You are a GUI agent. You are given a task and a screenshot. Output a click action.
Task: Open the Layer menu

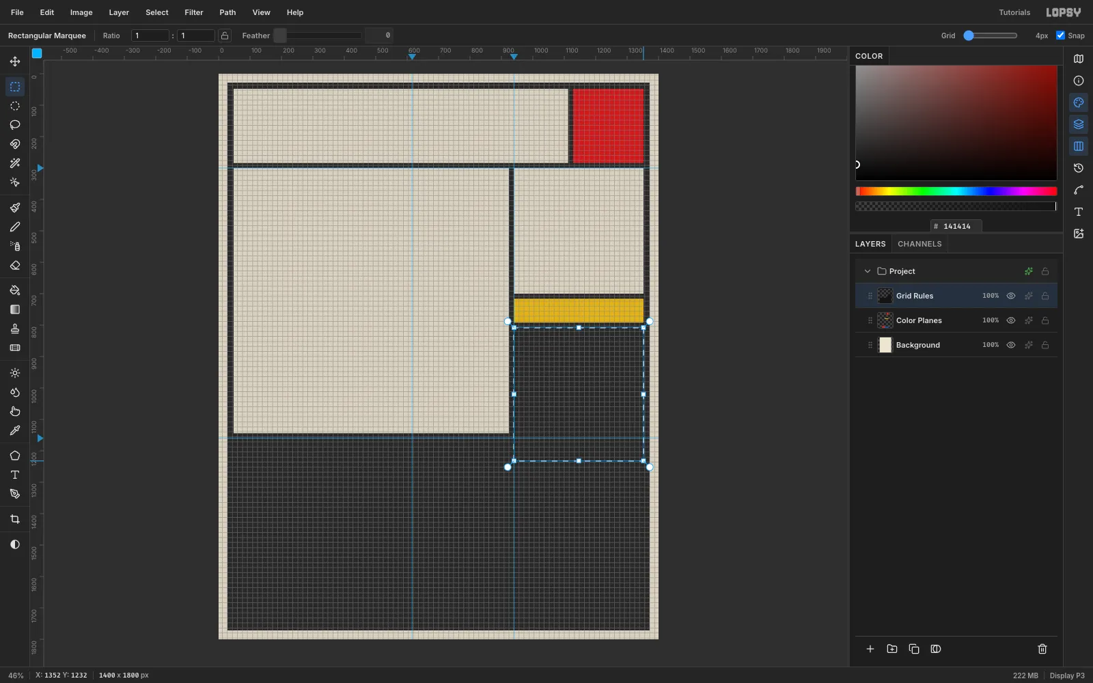pyautogui.click(x=119, y=12)
